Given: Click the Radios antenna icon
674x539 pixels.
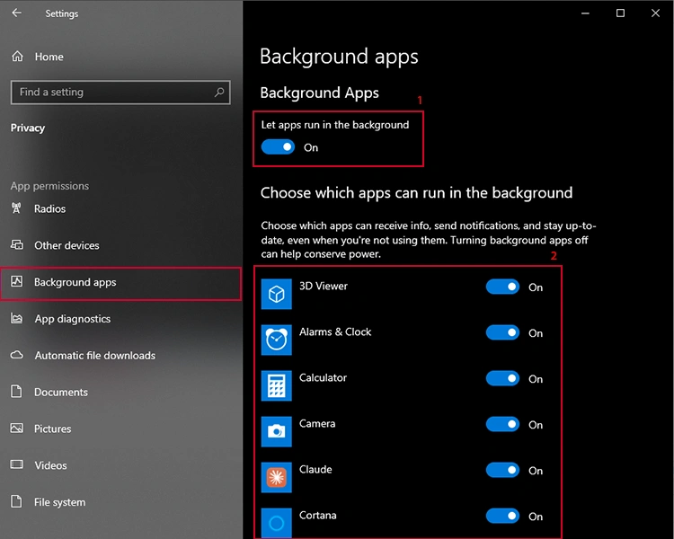Looking at the screenshot, I should coord(16,208).
